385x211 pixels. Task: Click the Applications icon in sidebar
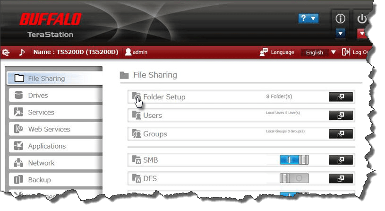tap(18, 146)
